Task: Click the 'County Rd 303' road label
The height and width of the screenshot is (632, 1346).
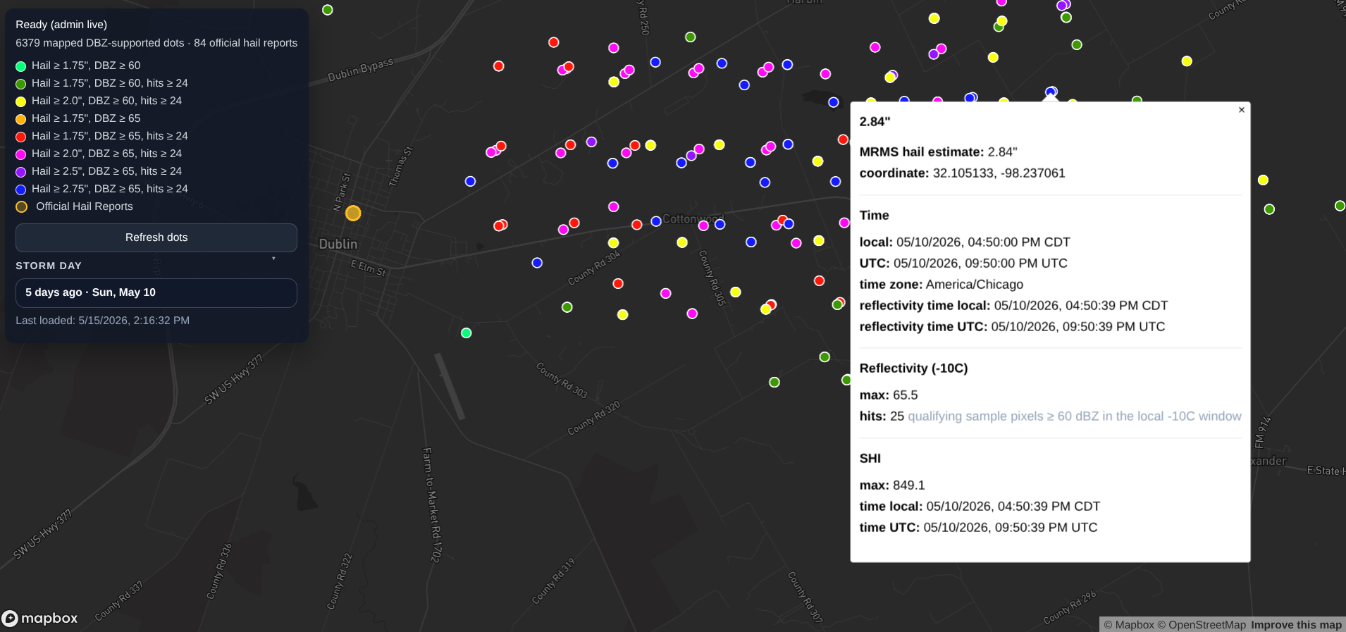Action: (x=562, y=380)
